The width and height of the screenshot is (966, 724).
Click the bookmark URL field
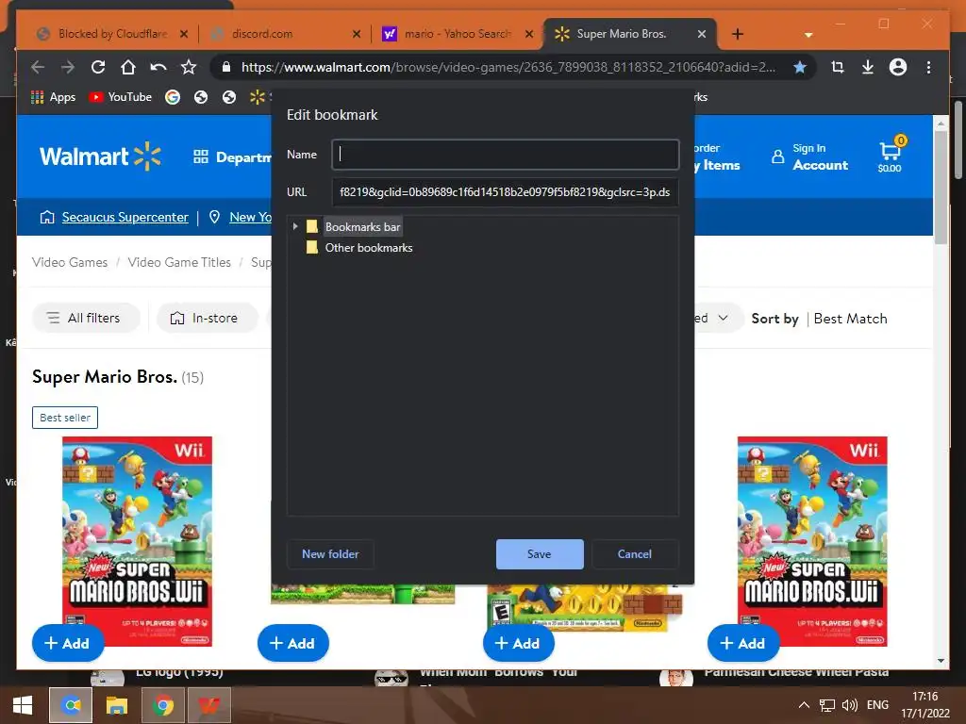coord(506,192)
